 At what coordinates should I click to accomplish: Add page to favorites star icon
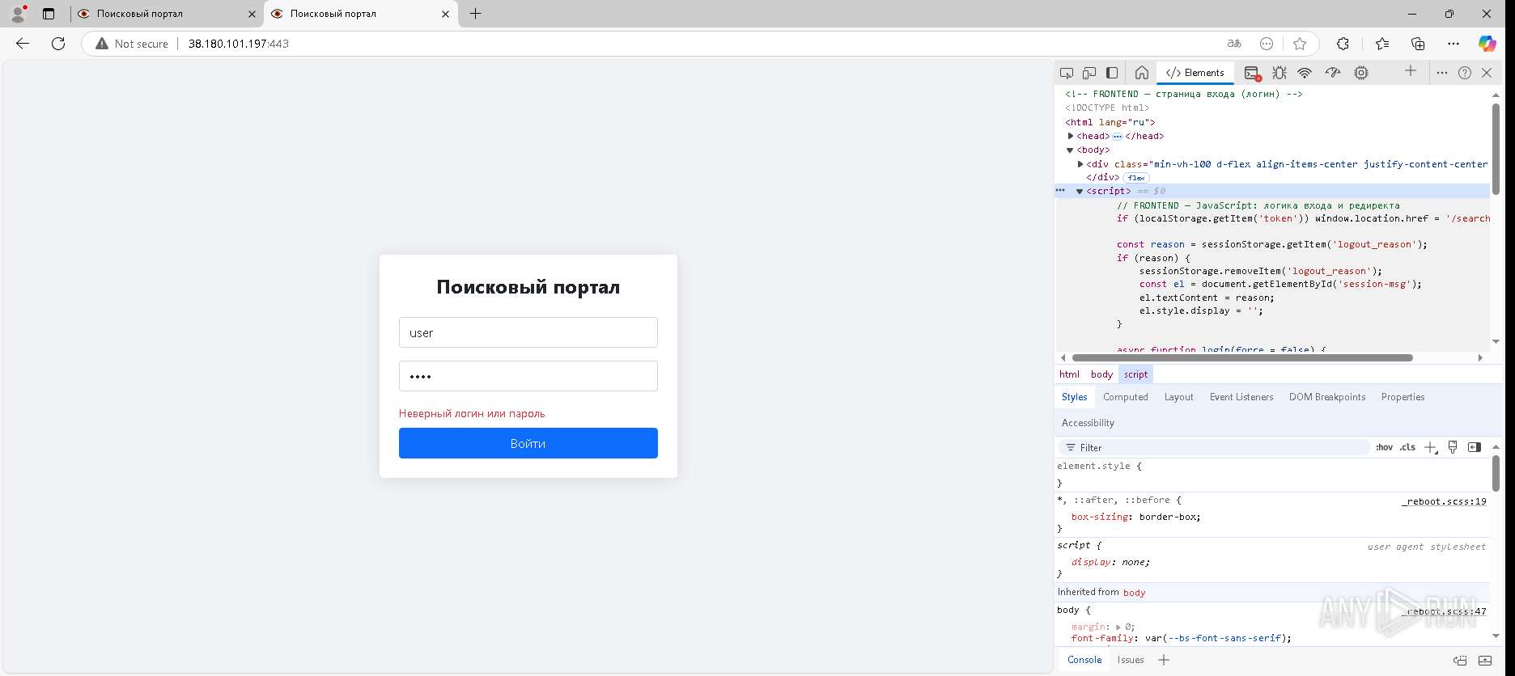pos(1300,44)
